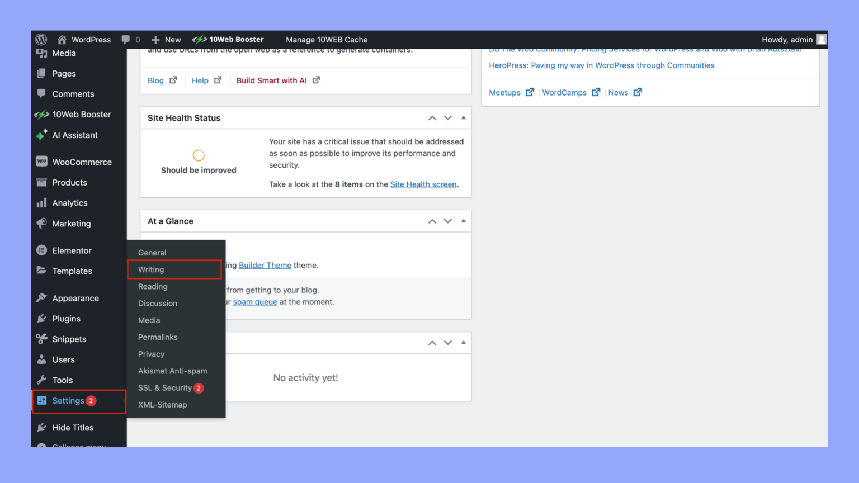Select the Plugins sidebar icon
Image resolution: width=859 pixels, height=483 pixels.
point(42,319)
